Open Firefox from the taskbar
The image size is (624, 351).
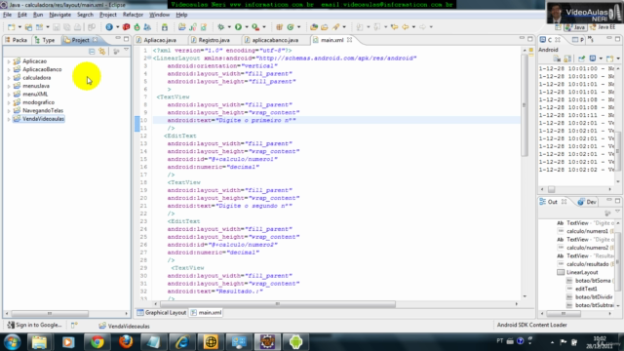click(x=126, y=342)
